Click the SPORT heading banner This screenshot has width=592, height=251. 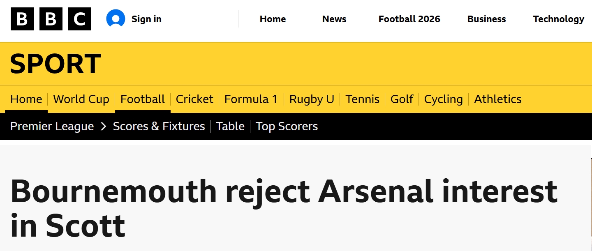point(55,64)
